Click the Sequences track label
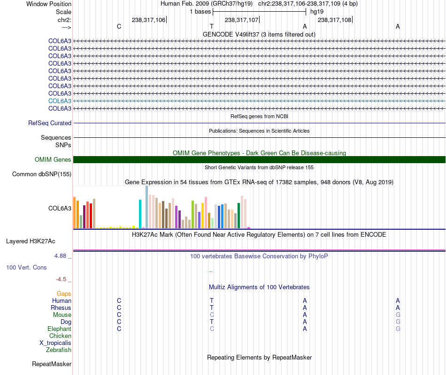The height and width of the screenshot is (375, 446). [56, 138]
